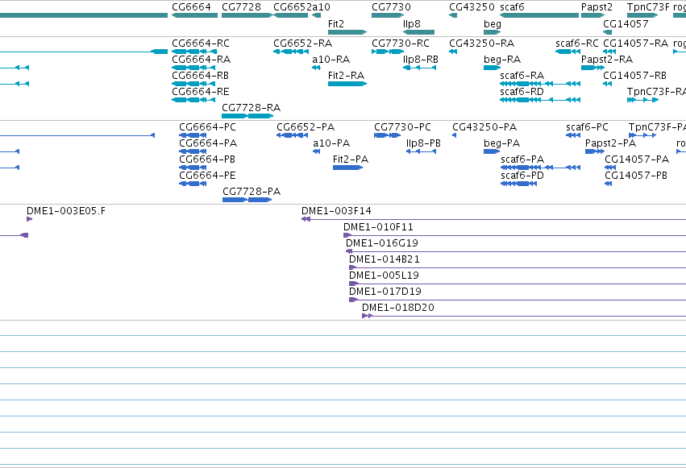Open transcript CG14057-RB
Viewport: 686px width, 468px height.
(x=635, y=75)
